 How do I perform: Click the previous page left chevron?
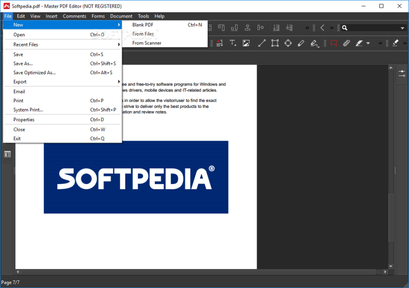click(x=323, y=28)
